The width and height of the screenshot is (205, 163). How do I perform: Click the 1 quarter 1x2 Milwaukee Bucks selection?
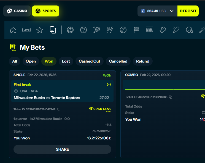(38, 119)
